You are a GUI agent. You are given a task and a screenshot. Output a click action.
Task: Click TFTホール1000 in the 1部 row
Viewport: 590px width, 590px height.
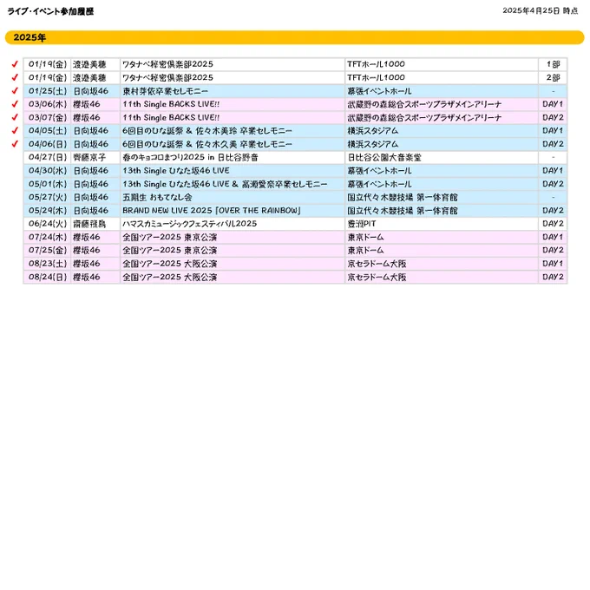coord(376,64)
